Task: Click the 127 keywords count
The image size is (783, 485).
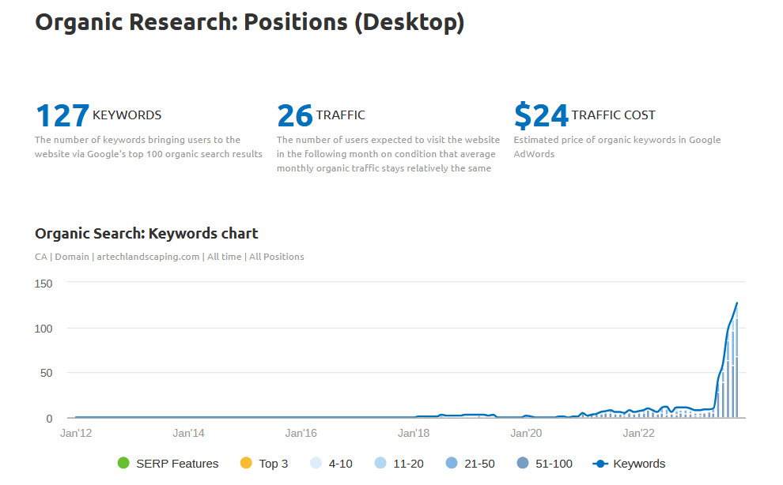Action: tap(62, 115)
